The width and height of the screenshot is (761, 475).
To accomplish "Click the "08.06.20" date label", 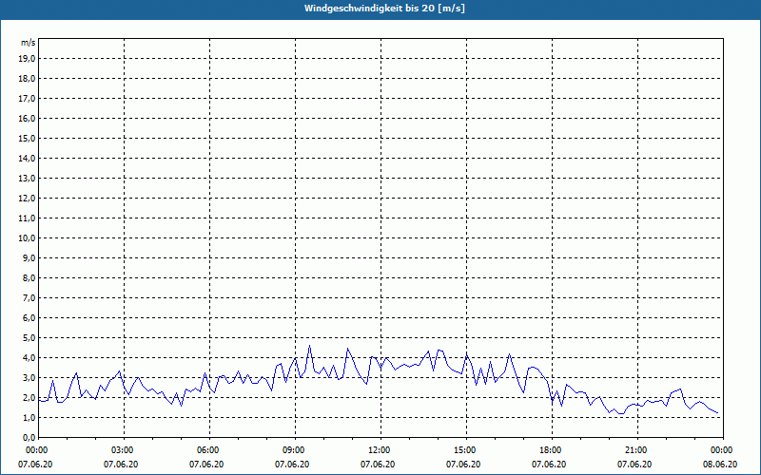I will (720, 465).
